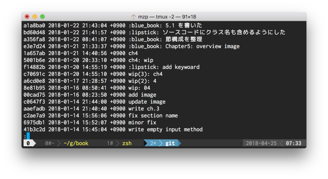The image size is (328, 179).
Task: Select active tmux tab git
Action: point(170,143)
